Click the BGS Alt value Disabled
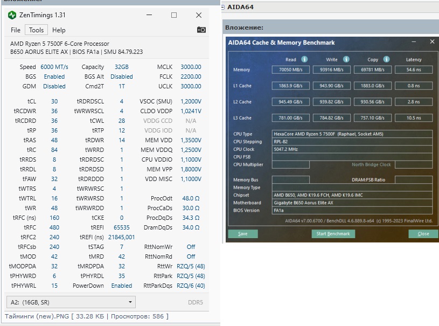This screenshot has height=326, width=439. [122, 77]
